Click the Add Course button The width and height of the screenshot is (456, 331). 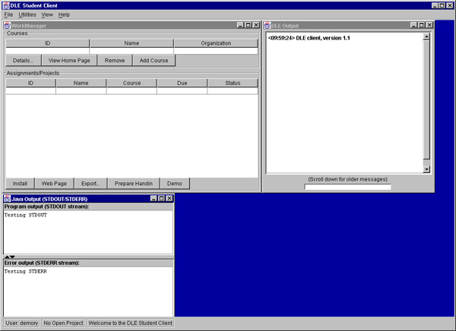[x=154, y=61]
